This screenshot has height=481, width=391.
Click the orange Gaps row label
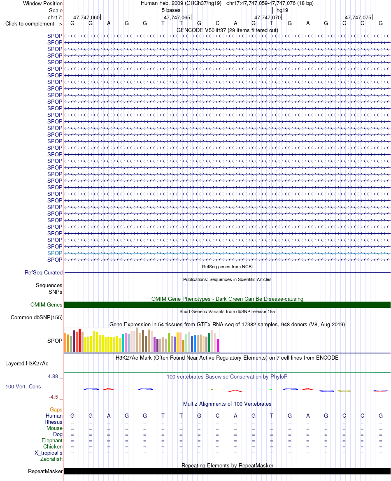[56, 409]
